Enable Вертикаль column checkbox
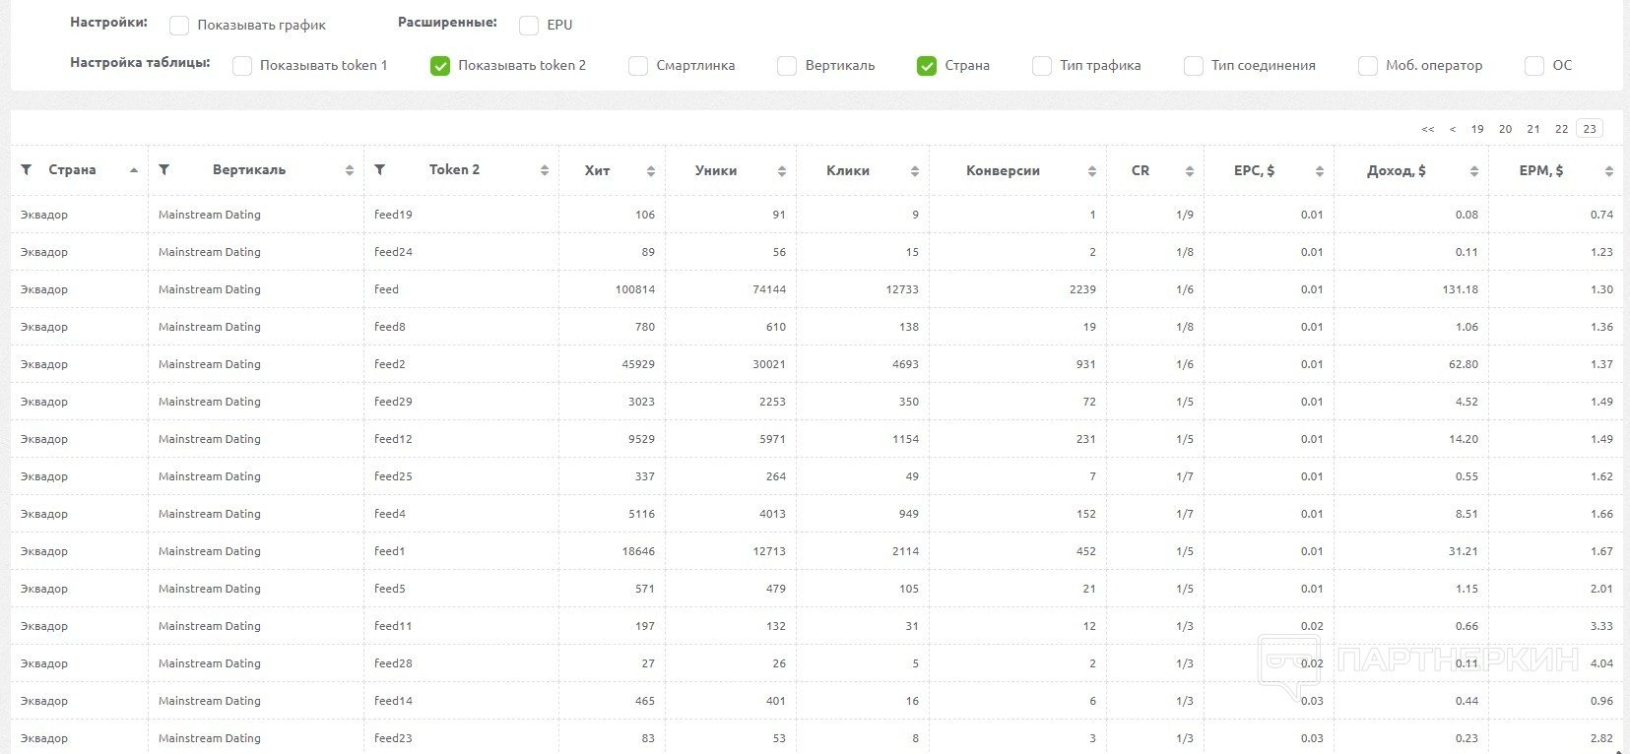Image resolution: width=1630 pixels, height=754 pixels. 787,66
